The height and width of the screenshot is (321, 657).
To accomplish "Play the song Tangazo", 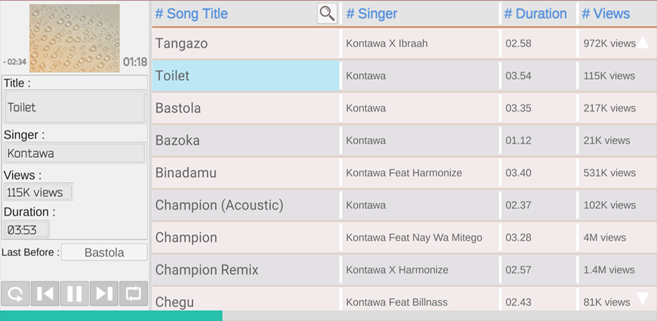I will (182, 44).
